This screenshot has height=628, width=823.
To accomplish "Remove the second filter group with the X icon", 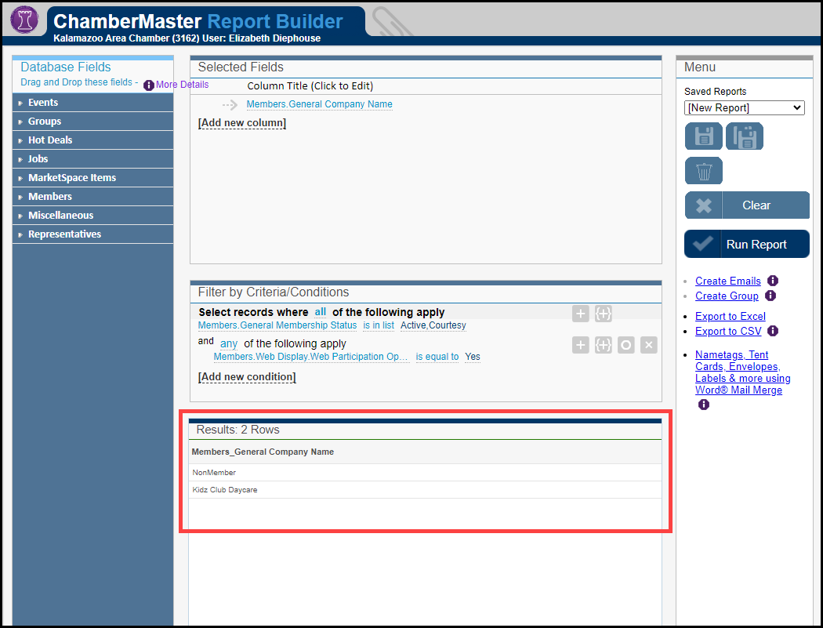I will (x=648, y=345).
